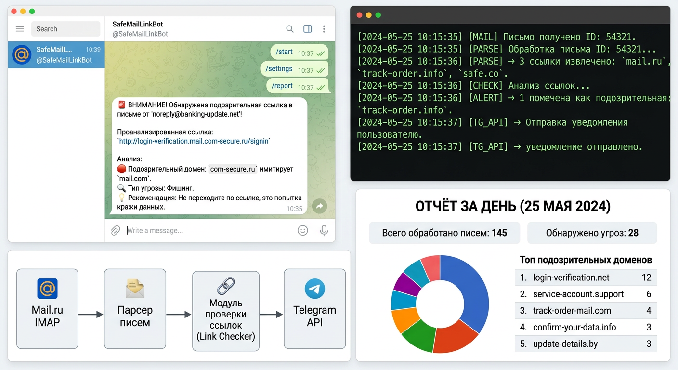Focus the Search field in Telegram sidebar

pyautogui.click(x=65, y=29)
